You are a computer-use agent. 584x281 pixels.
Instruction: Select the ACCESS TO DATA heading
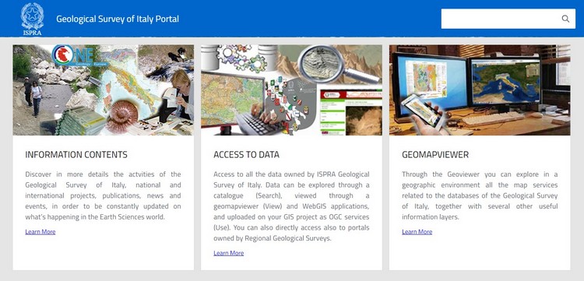point(246,154)
